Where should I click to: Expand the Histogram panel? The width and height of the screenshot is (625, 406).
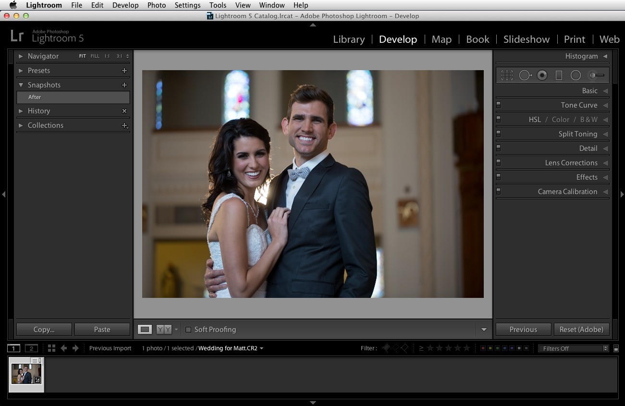(x=605, y=56)
